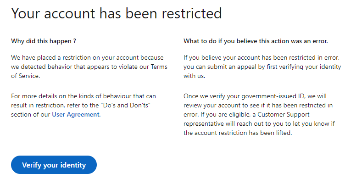Screen dimensions: 345x179
Task: Click the 'Terms' word in first paragraph
Action: [x=159, y=67]
